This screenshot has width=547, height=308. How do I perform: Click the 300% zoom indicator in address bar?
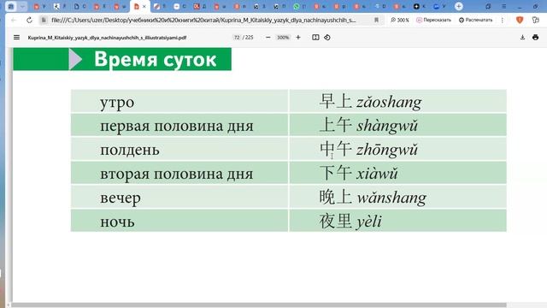pyautogui.click(x=400, y=21)
